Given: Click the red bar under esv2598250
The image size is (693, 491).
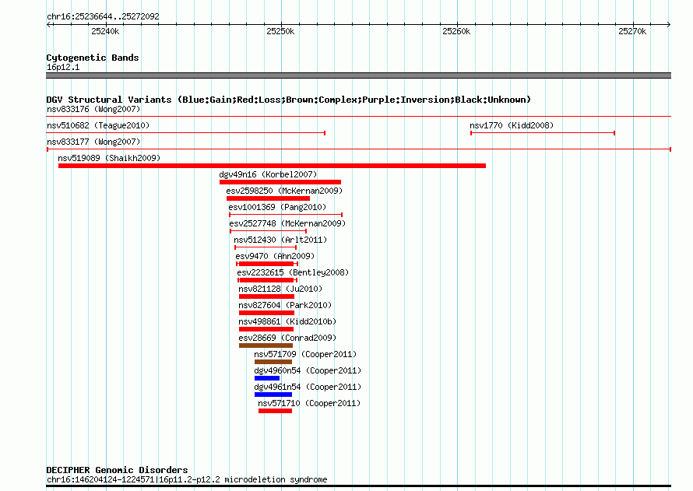Looking at the screenshot, I should point(269,198).
